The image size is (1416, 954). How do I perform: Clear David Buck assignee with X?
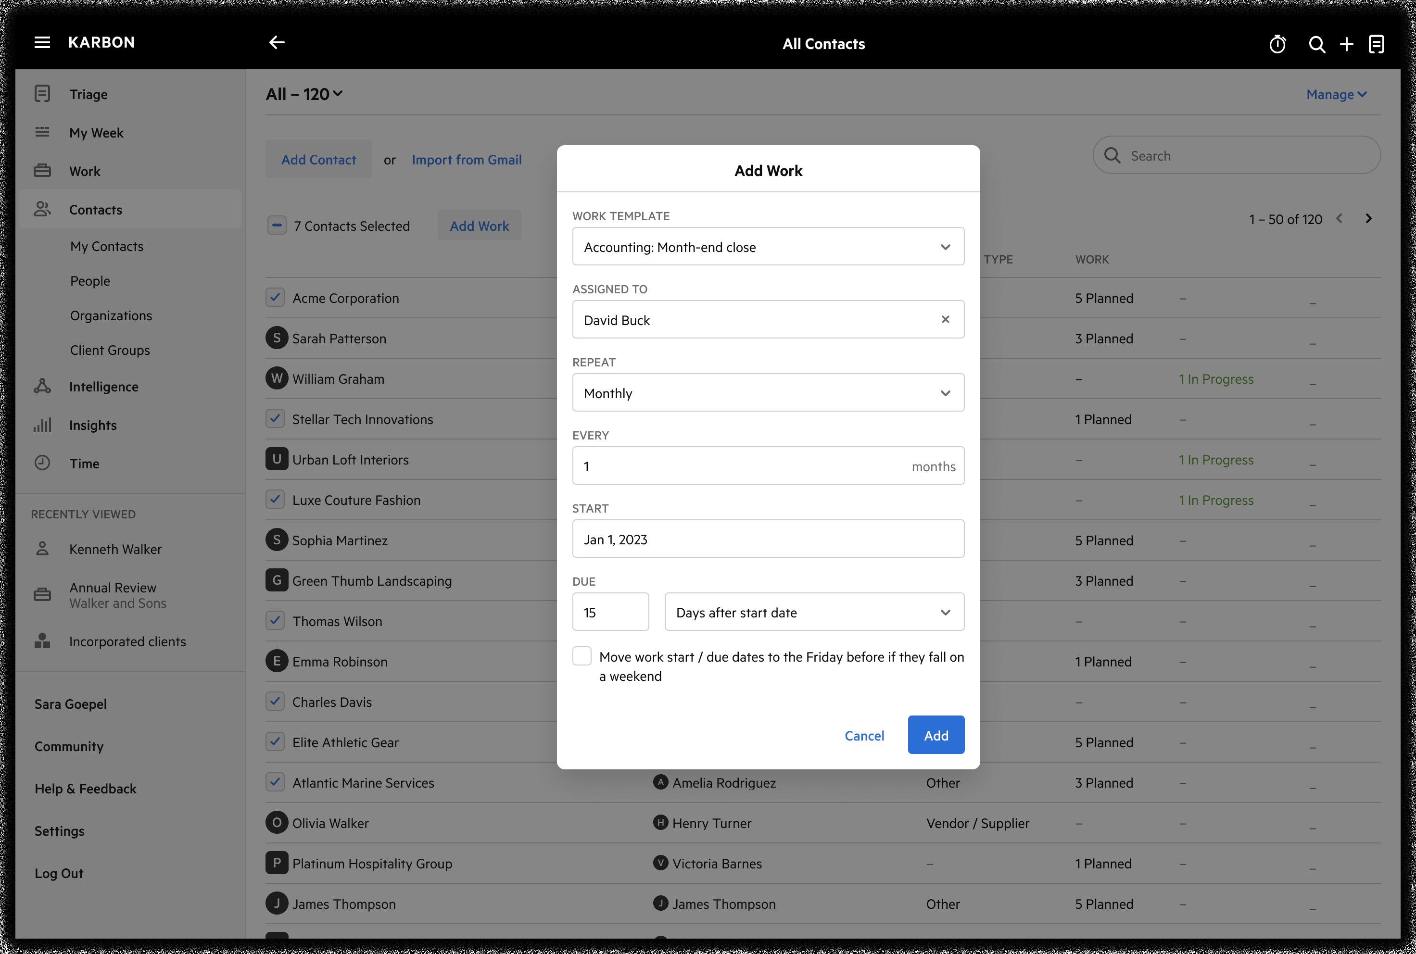(x=945, y=319)
